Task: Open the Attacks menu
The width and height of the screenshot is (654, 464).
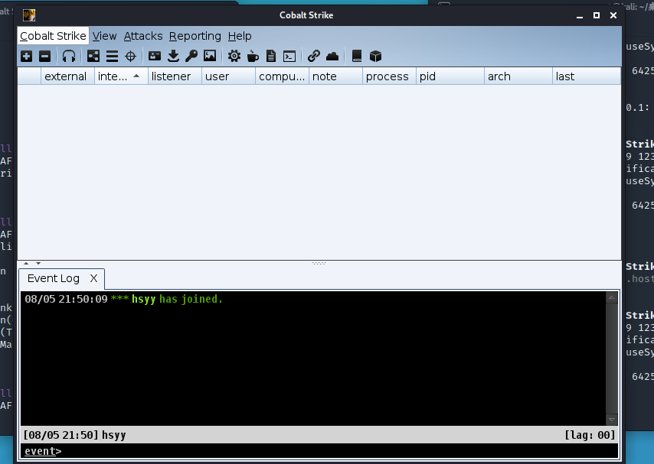Action: [x=143, y=36]
